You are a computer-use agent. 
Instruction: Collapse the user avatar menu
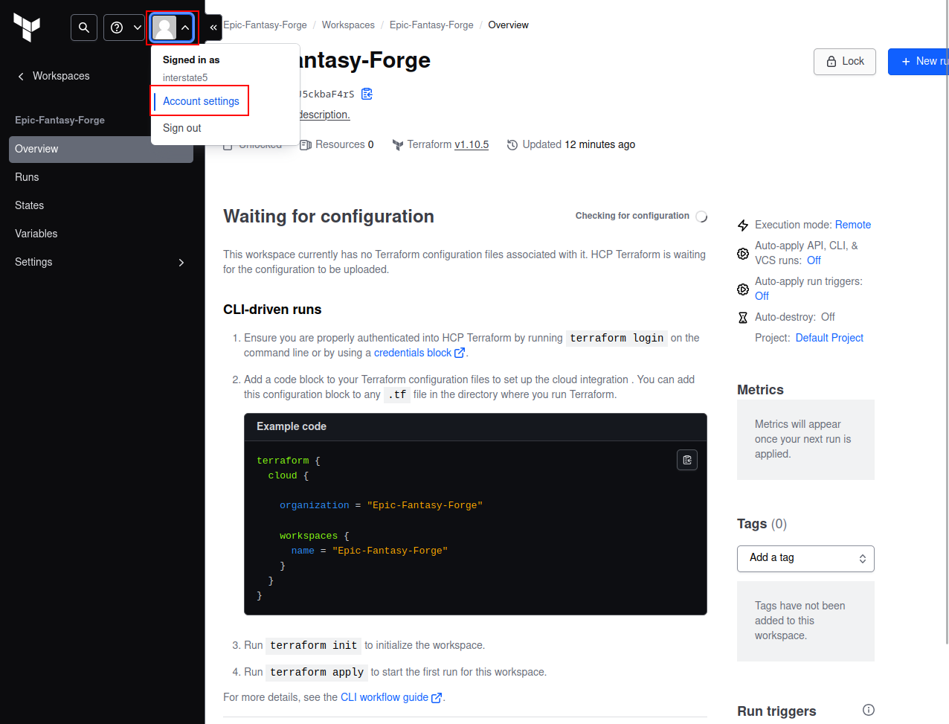172,28
